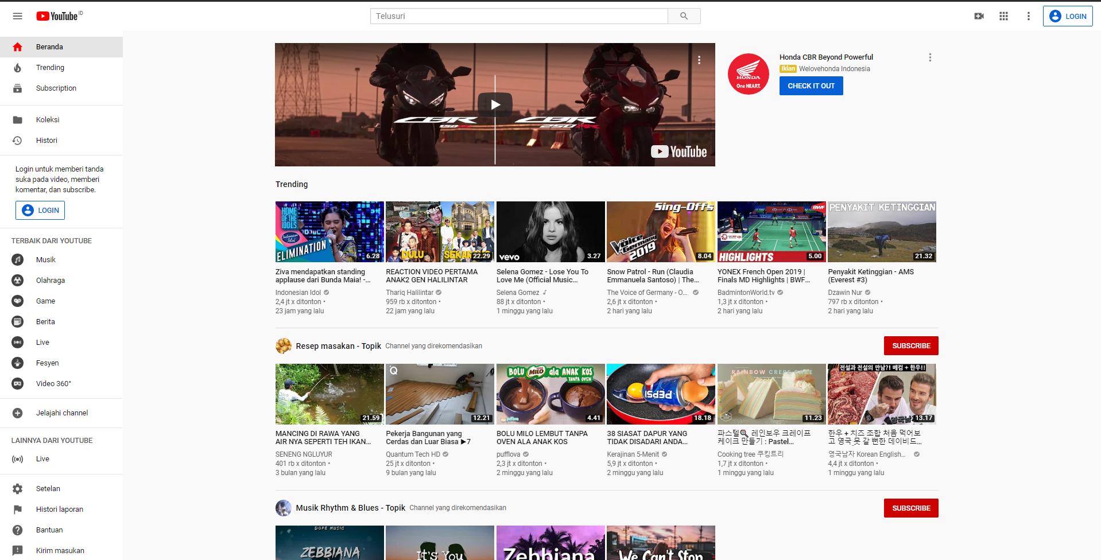Image resolution: width=1101 pixels, height=560 pixels.
Task: Open Olahraga category in sidebar
Action: tap(61, 281)
